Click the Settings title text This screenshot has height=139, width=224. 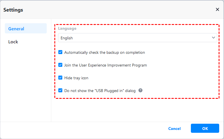coord(13,10)
